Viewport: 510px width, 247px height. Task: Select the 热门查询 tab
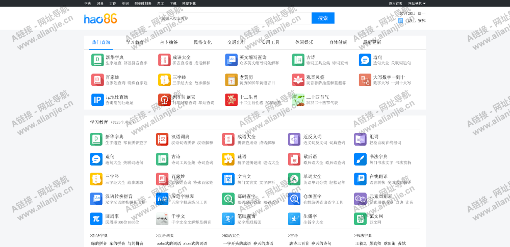coord(101,42)
